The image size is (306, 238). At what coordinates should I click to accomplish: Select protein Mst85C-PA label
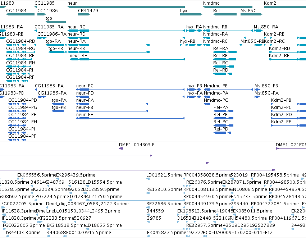point(266,93)
